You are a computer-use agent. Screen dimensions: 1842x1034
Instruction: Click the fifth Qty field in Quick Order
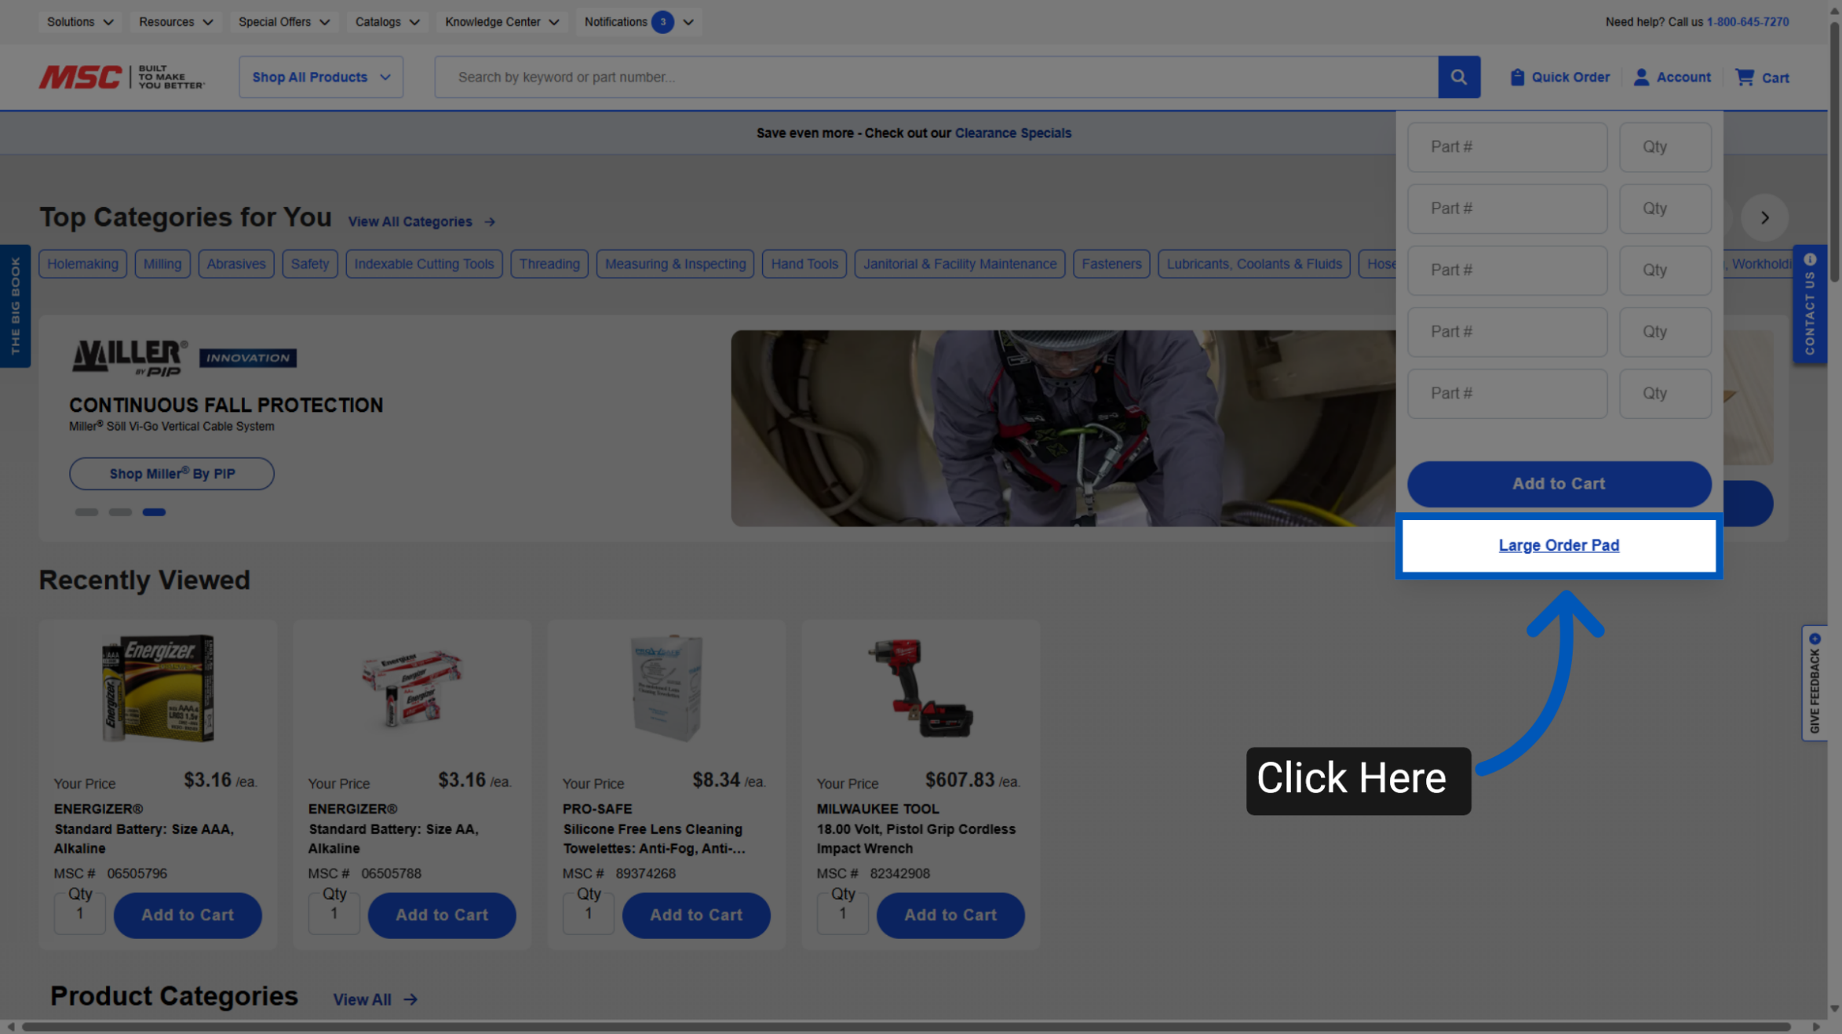(x=1665, y=394)
